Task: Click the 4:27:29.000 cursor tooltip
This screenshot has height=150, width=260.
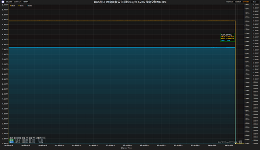Action: 227,38
